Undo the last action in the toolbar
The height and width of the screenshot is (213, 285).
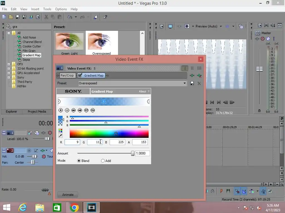click(x=70, y=17)
